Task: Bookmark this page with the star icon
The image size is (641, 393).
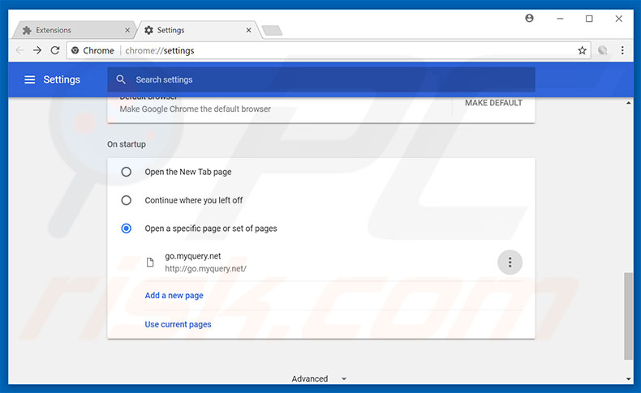Action: point(582,50)
